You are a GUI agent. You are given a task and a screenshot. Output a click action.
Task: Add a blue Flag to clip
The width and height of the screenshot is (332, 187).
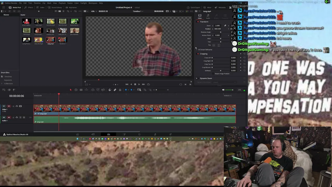point(126,90)
